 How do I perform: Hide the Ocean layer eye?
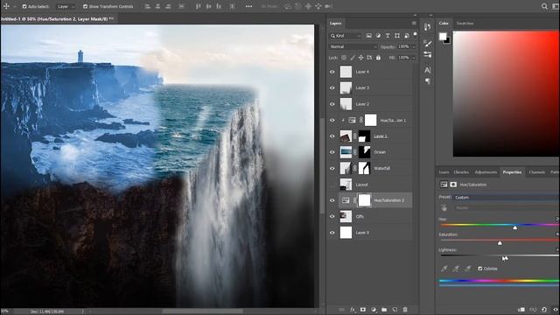coord(332,152)
